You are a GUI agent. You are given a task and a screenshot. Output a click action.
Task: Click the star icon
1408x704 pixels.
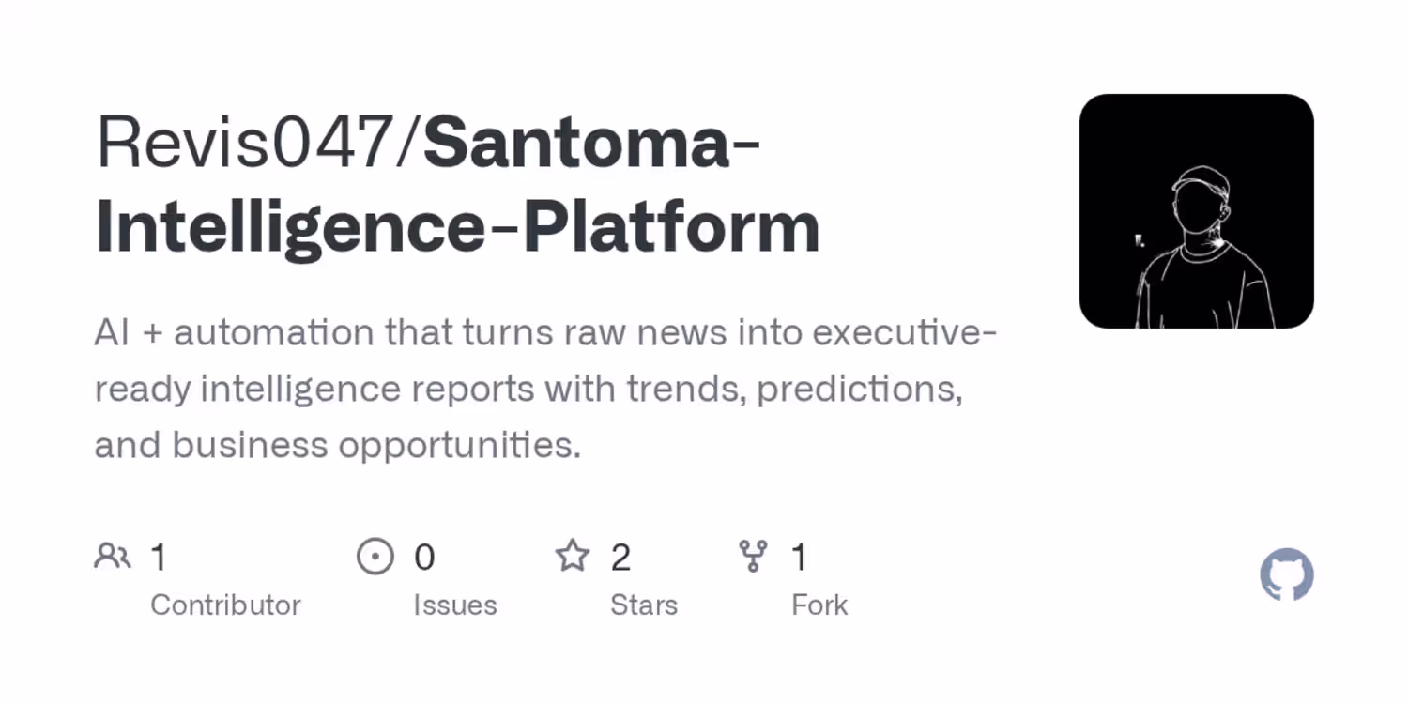(x=572, y=556)
